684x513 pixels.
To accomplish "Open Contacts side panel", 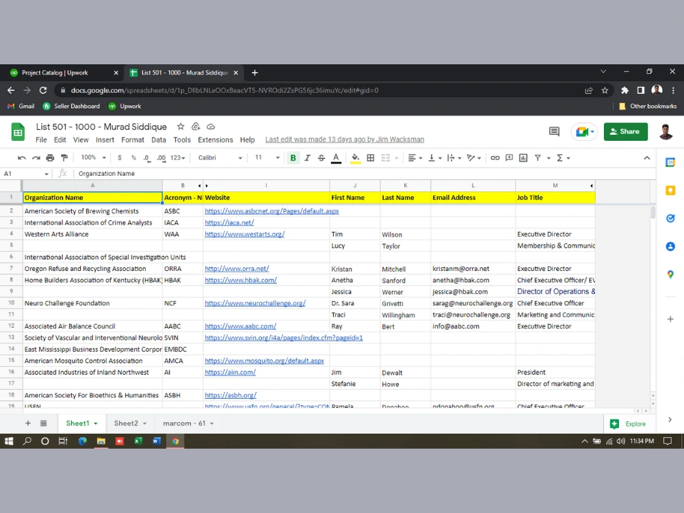I will point(670,246).
